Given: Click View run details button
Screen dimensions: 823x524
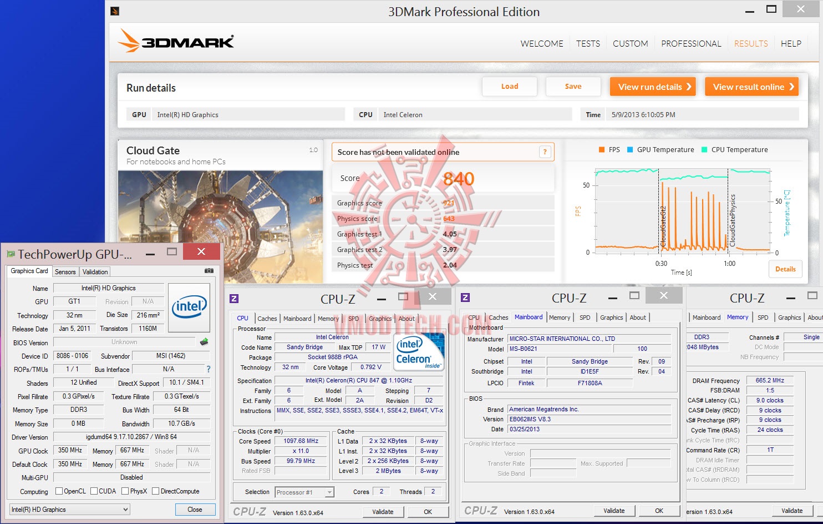Looking at the screenshot, I should 653,87.
